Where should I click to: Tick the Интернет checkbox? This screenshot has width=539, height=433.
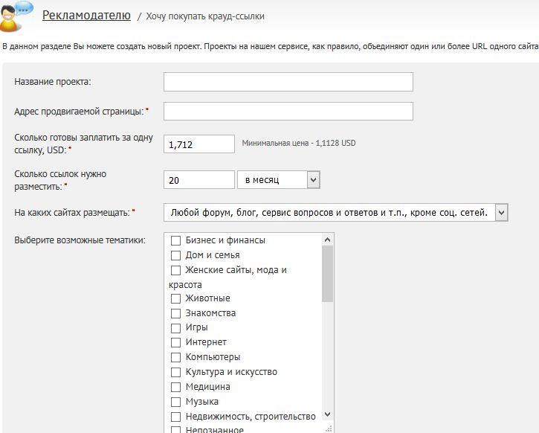pyautogui.click(x=175, y=342)
